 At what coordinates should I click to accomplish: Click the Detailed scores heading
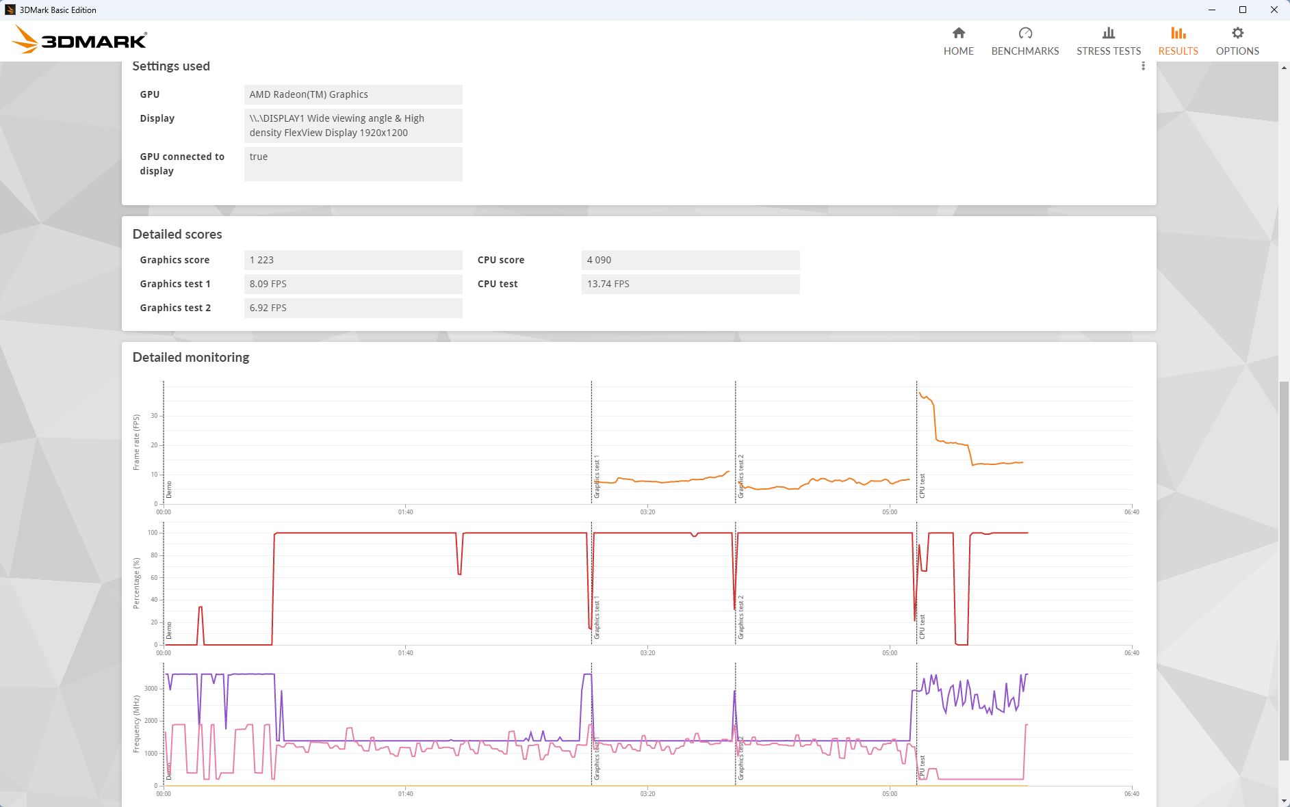[x=177, y=234]
